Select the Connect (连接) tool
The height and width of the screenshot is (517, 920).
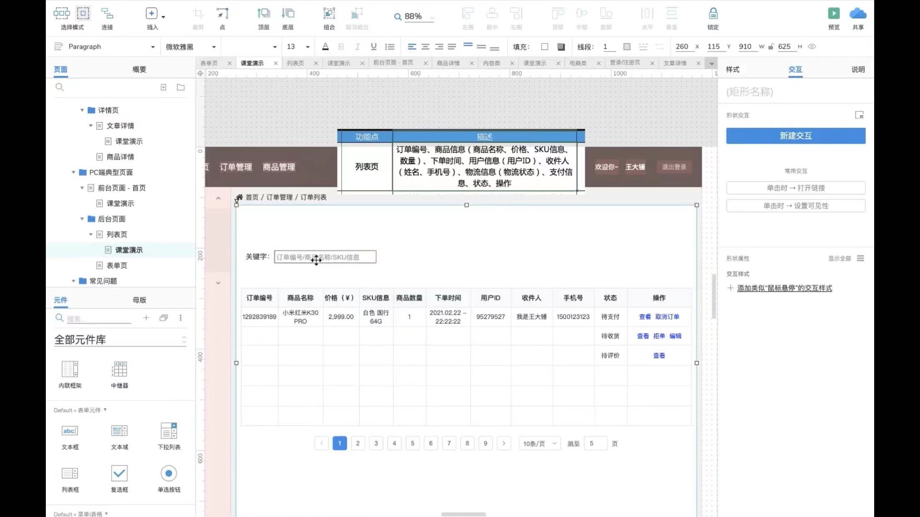(107, 14)
